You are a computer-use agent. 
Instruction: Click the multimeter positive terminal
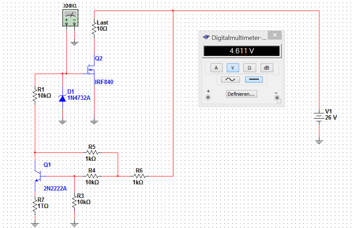click(x=208, y=97)
